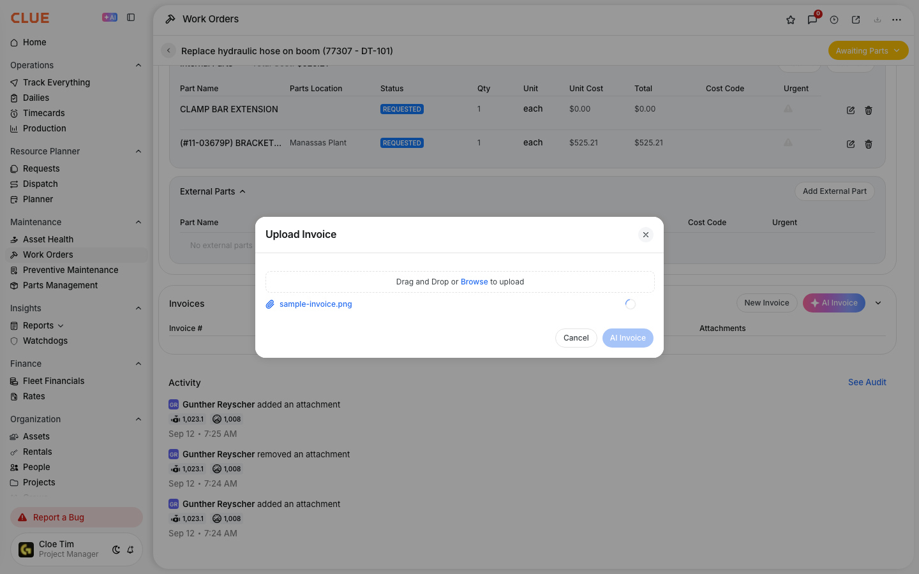Open the comments icon with notification badge
This screenshot has width=919, height=574.
(812, 20)
